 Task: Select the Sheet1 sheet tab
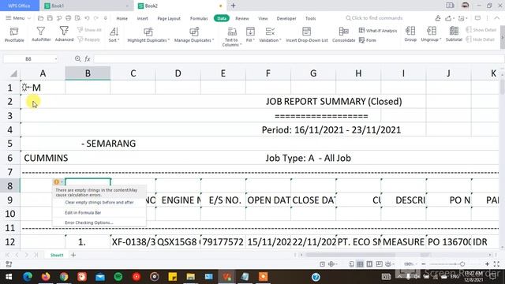click(57, 255)
